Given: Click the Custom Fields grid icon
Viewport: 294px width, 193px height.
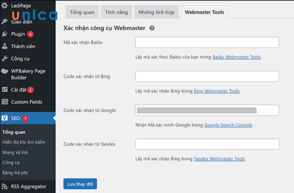Looking at the screenshot, I should click(5, 102).
